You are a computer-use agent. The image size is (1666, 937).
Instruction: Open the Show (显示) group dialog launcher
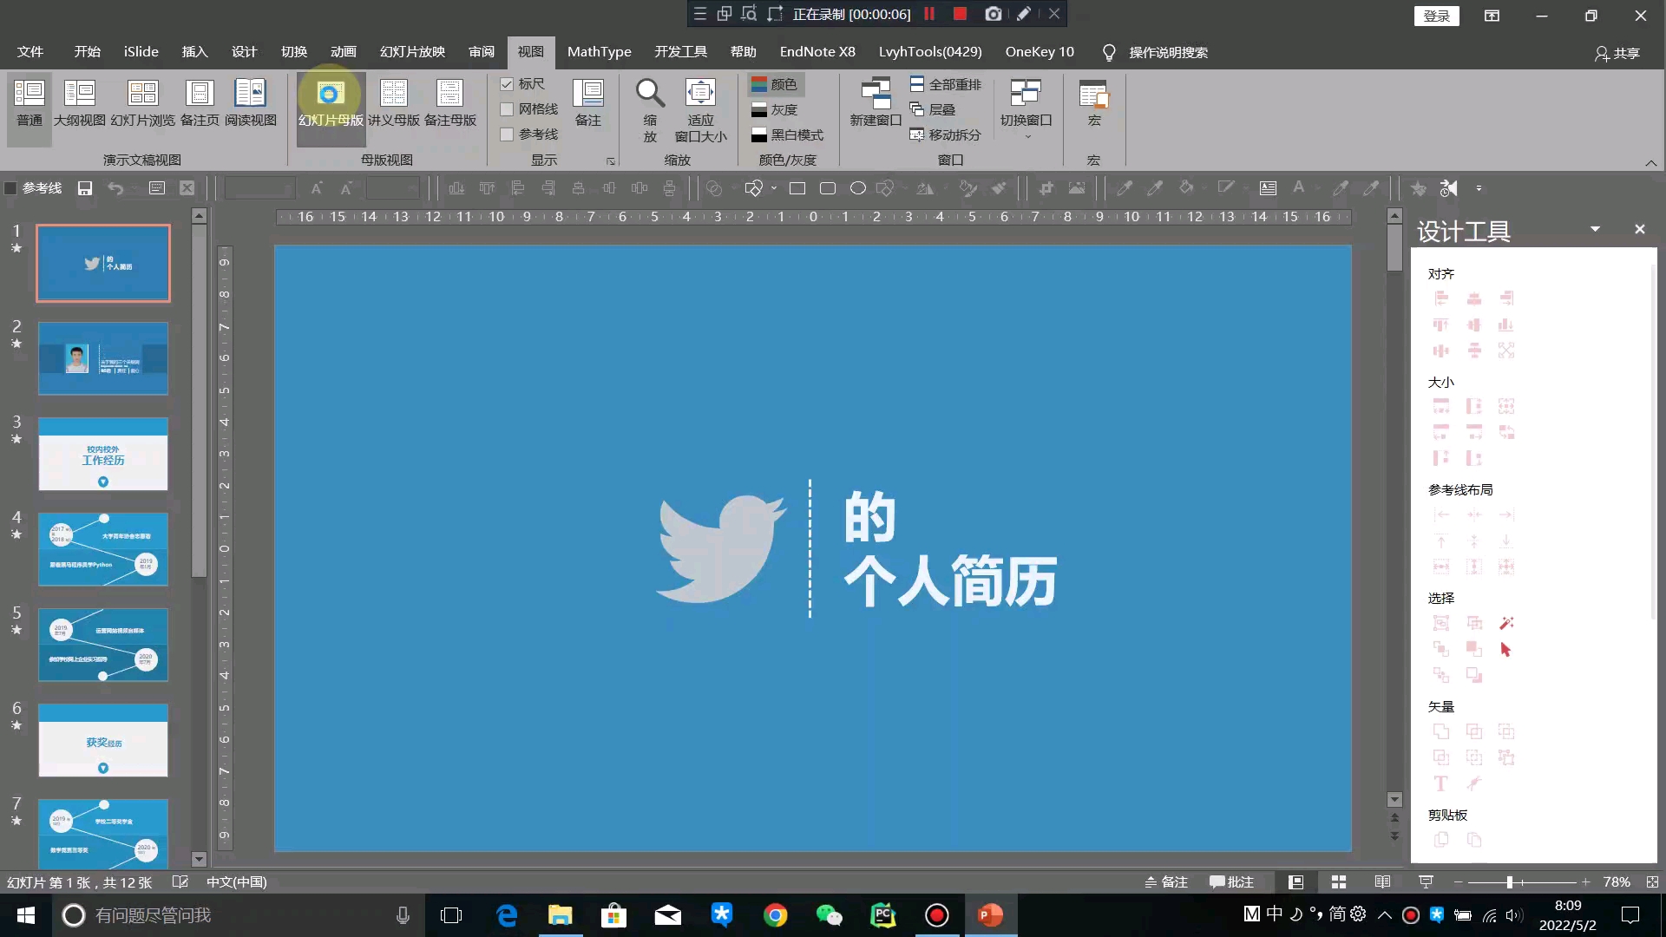(611, 161)
